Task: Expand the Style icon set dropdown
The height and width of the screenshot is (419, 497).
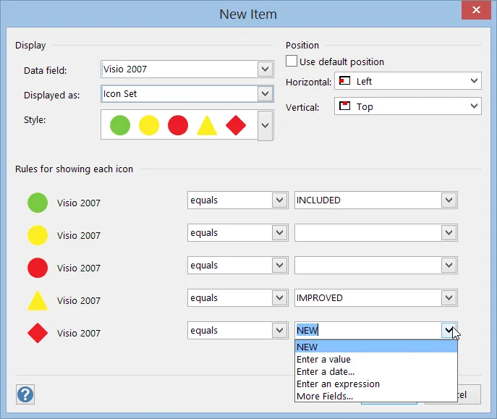Action: [x=266, y=125]
